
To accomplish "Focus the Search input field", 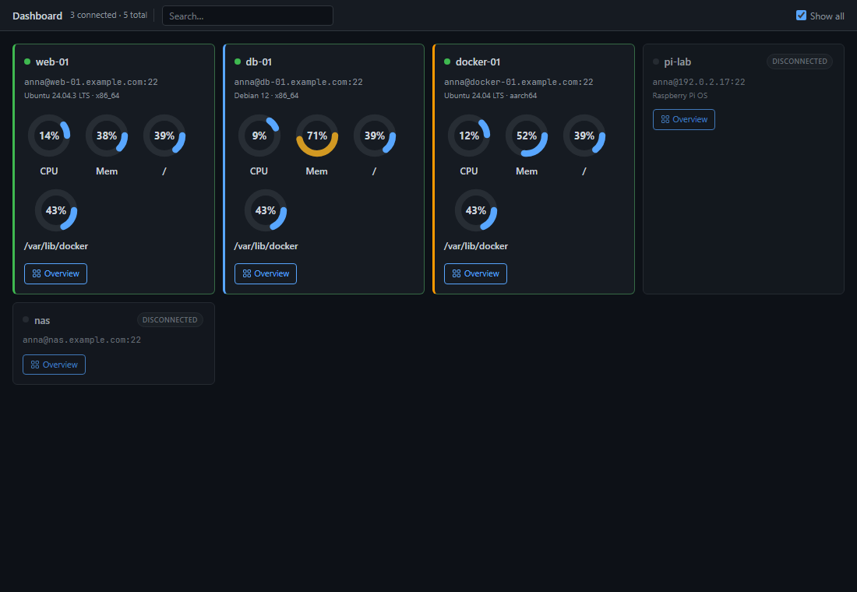I will pyautogui.click(x=248, y=16).
